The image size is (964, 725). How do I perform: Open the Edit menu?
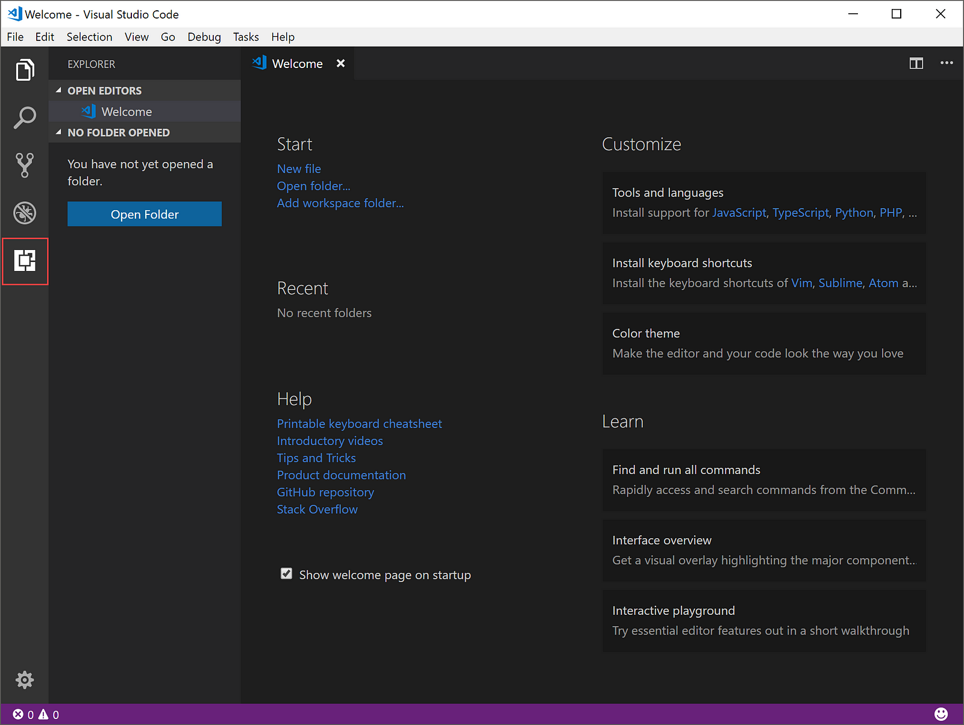coord(45,37)
